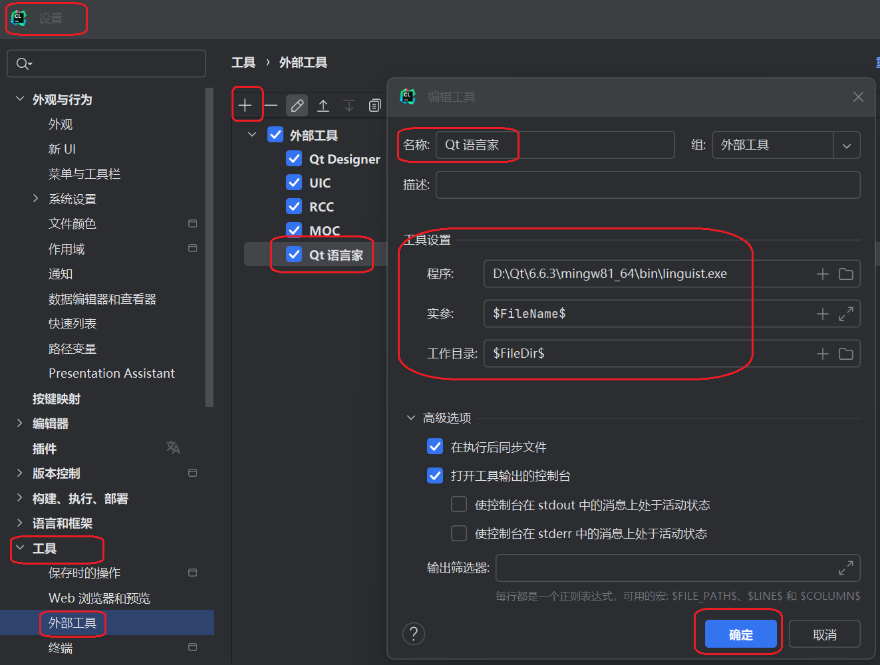Close the 编辑工具 dialog

tap(859, 97)
